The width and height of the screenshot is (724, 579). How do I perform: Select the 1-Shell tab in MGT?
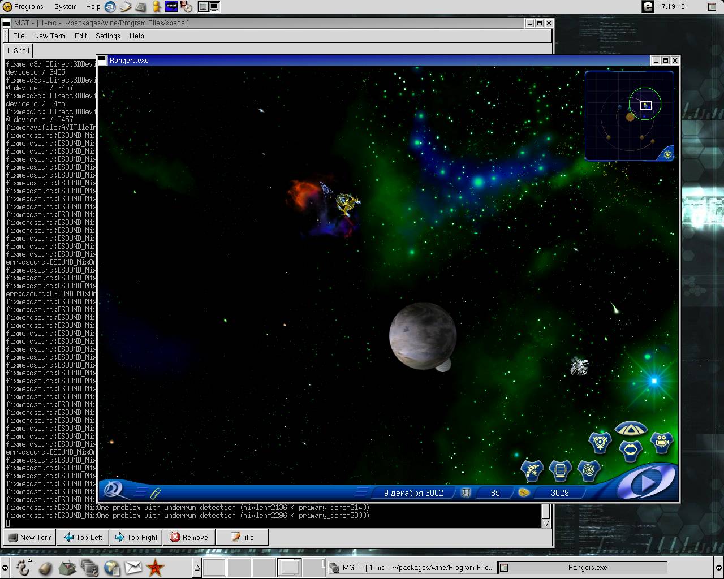pos(18,50)
